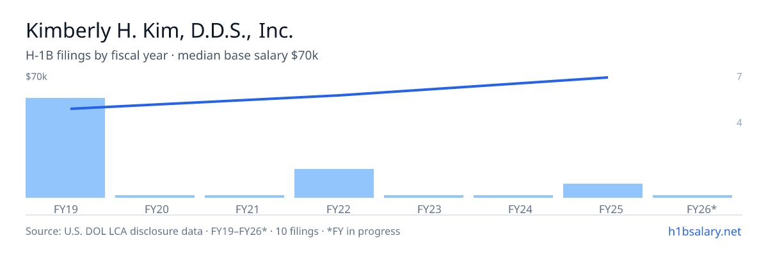Click the right axis value 4

[x=739, y=122]
